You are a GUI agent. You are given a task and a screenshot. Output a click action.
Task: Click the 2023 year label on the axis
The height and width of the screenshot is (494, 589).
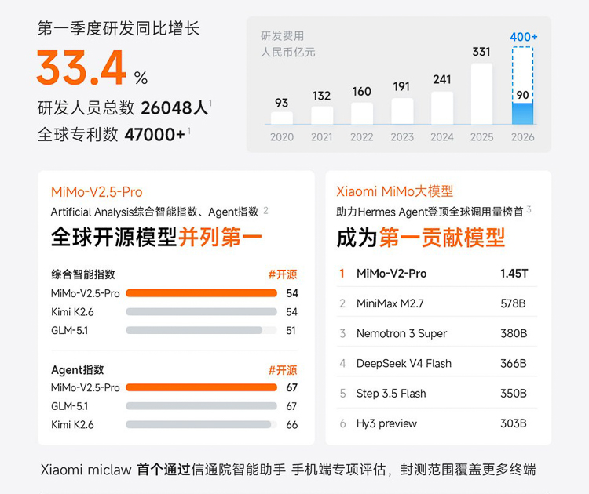tap(402, 137)
